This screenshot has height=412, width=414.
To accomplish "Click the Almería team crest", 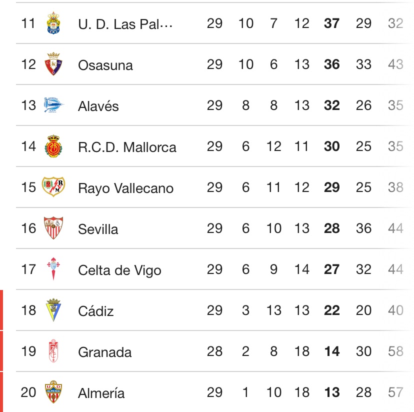I will (x=53, y=392).
